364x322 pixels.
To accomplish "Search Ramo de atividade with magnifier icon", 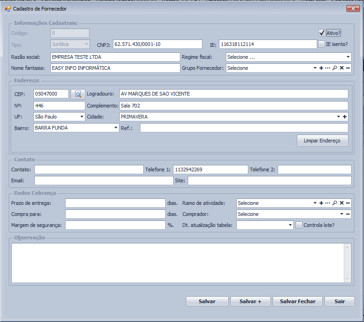I will (x=335, y=203).
